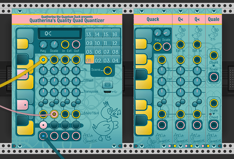Click second column input jack on Quad Quantizer
This screenshot has height=159, width=234.
(x=54, y=60)
